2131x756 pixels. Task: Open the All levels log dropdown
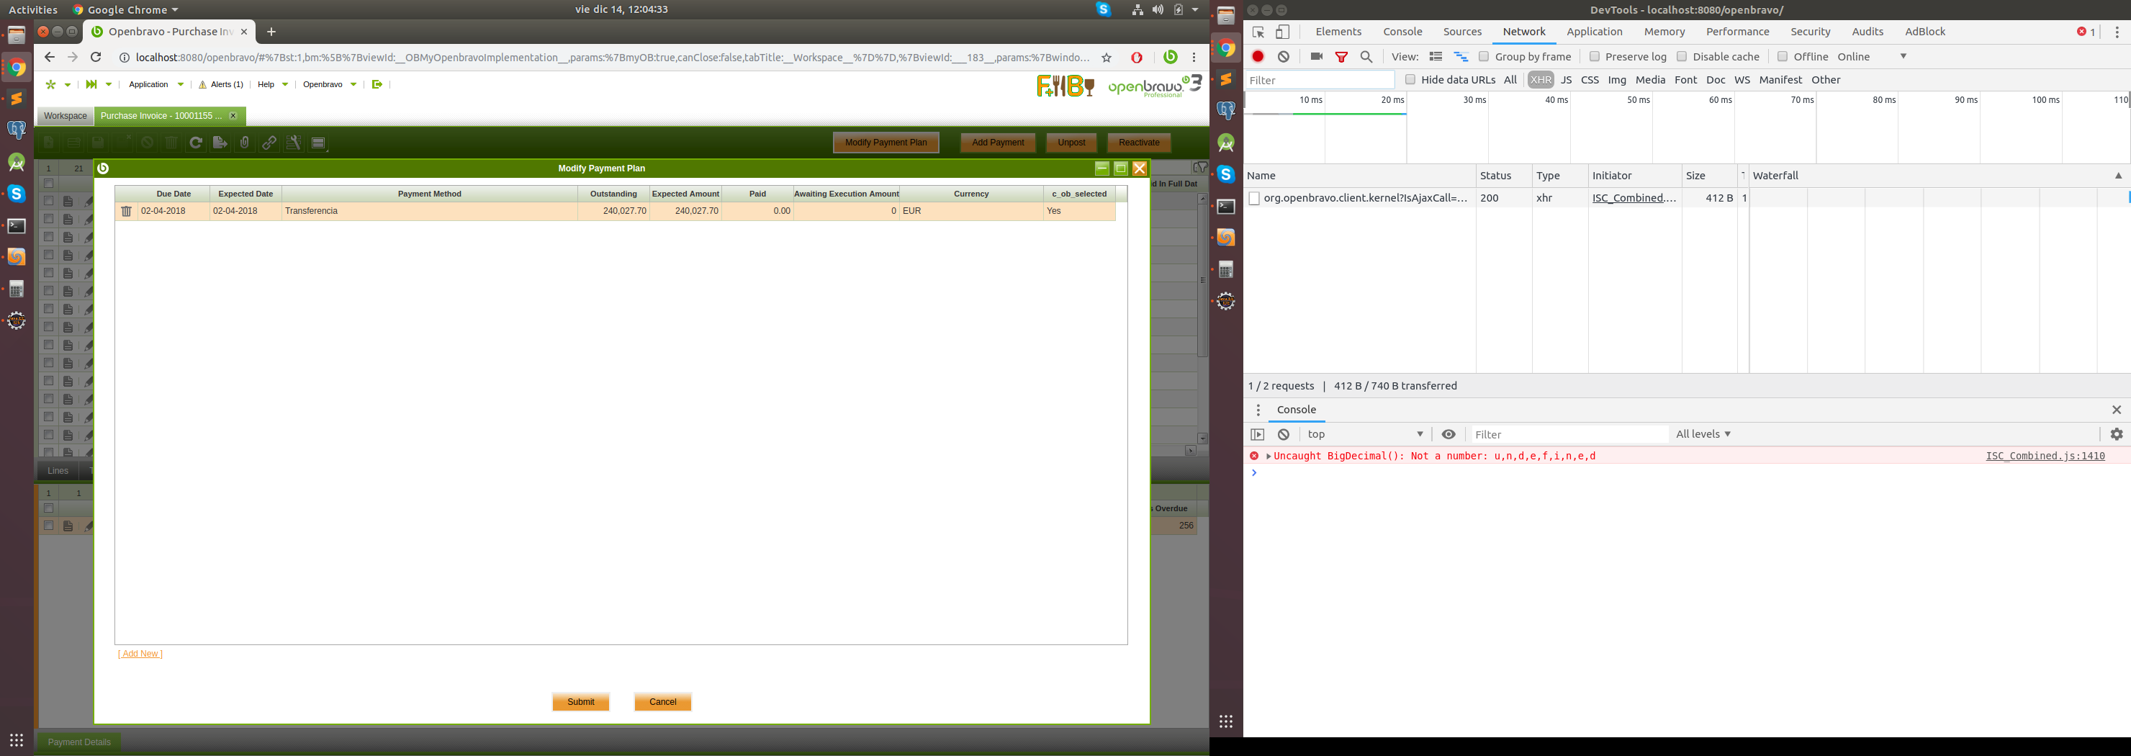(1703, 434)
